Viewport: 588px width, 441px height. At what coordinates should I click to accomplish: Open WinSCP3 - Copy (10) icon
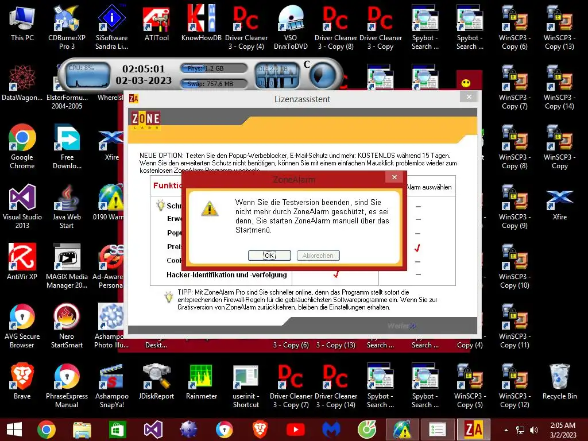tap(514, 266)
